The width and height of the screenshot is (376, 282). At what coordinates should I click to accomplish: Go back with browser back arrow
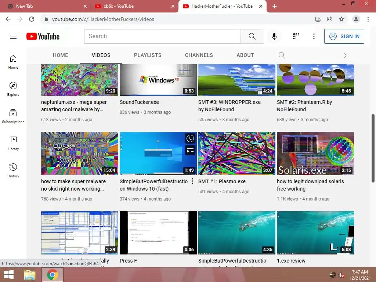coord(8,19)
